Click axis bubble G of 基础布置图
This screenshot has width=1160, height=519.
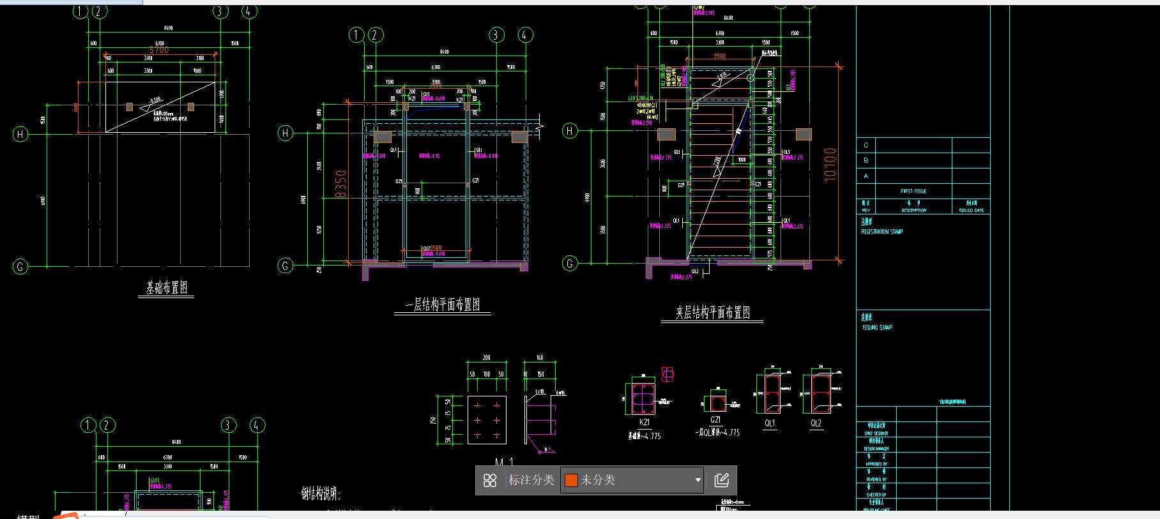click(20, 267)
